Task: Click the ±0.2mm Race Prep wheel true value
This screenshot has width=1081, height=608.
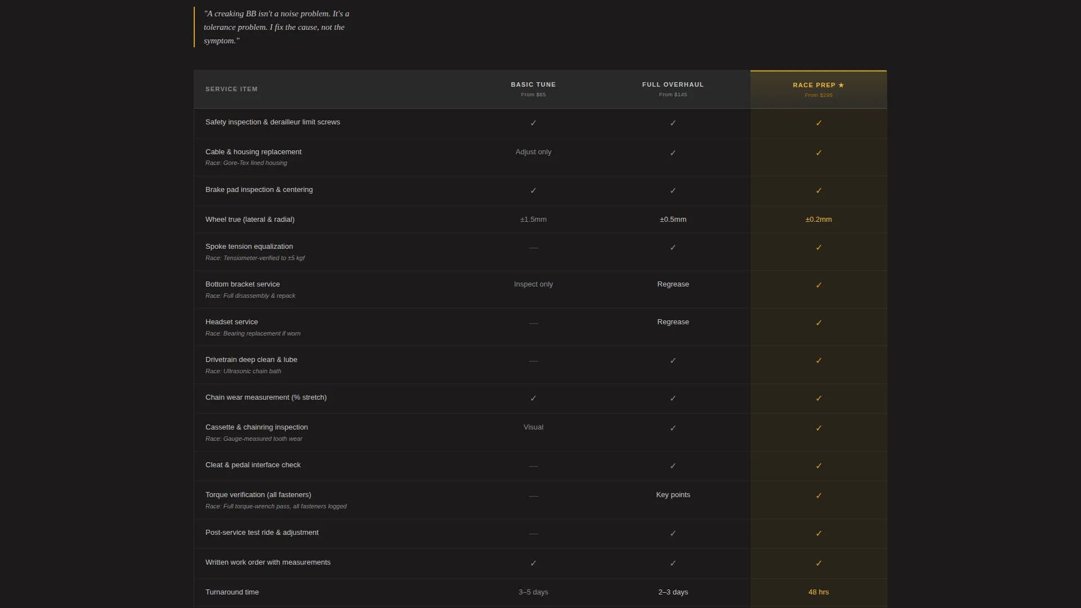Action: pyautogui.click(x=818, y=220)
